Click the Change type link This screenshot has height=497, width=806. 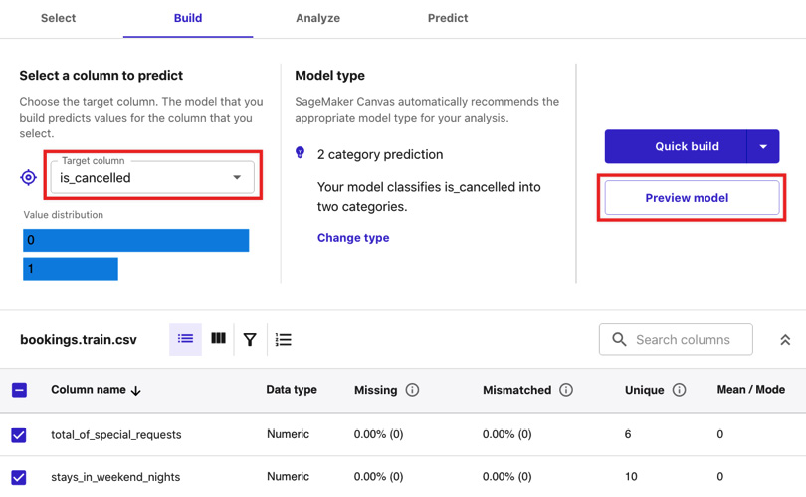click(x=353, y=238)
